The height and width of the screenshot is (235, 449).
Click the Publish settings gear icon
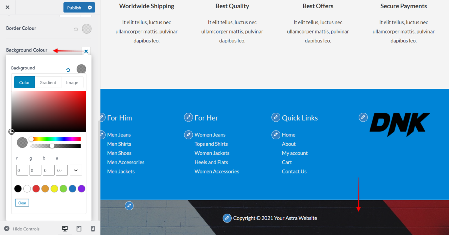[x=90, y=8]
